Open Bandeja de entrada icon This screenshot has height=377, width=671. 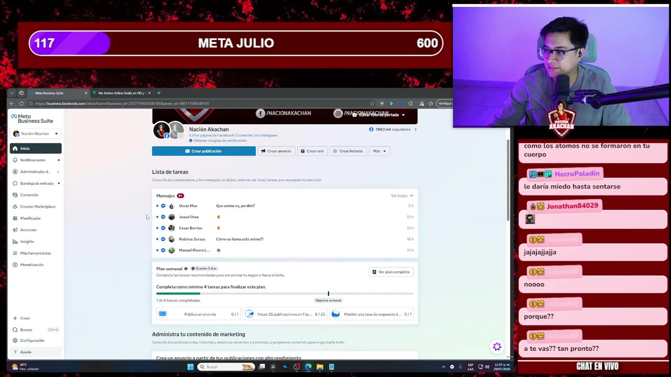(x=15, y=183)
